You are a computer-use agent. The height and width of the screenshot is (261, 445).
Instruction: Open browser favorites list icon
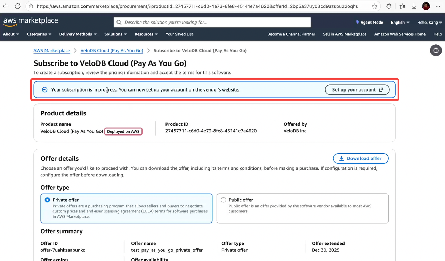(x=402, y=6)
